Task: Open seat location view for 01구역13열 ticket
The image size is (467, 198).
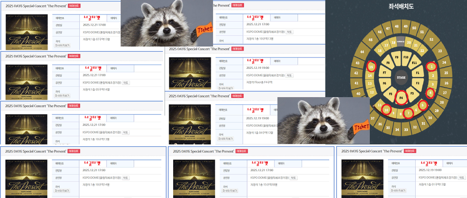Action: coord(398,191)
